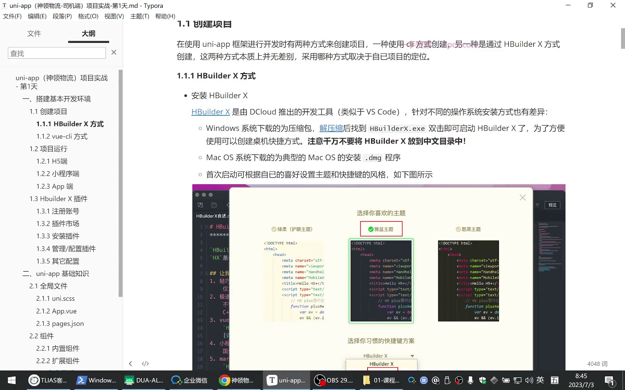Toggle source code mode icon at bottom

tap(145, 364)
